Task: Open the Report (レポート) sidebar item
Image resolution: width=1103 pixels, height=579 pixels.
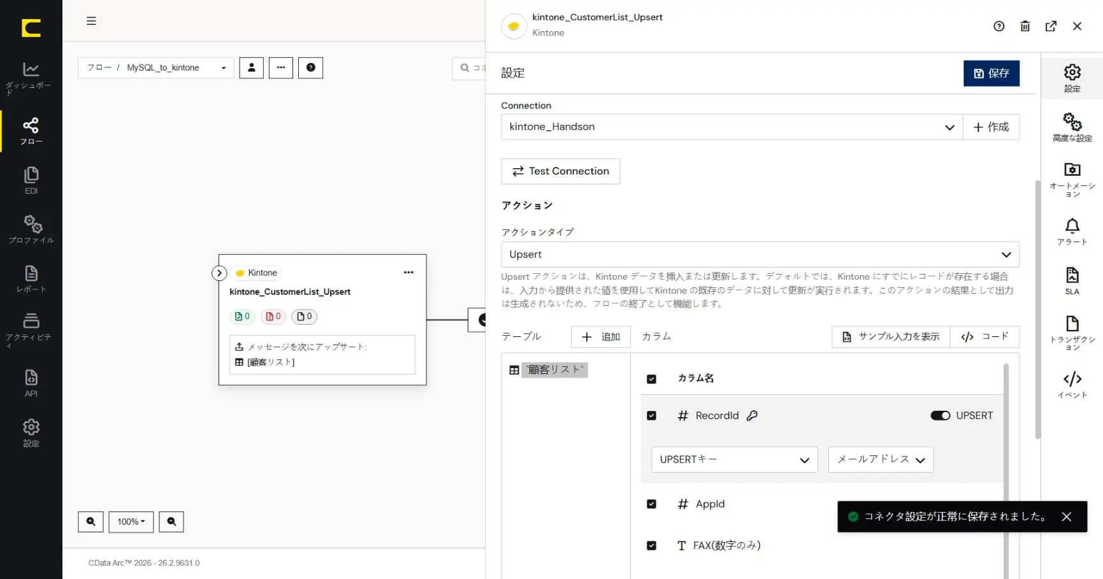Action: [x=31, y=279]
